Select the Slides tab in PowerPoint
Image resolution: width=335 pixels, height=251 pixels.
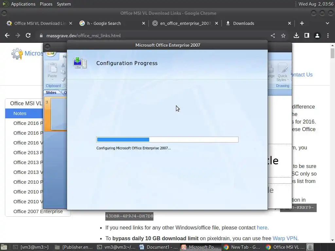[x=51, y=92]
